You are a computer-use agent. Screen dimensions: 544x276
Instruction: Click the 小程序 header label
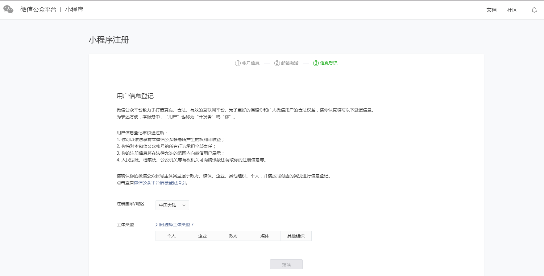pyautogui.click(x=74, y=10)
